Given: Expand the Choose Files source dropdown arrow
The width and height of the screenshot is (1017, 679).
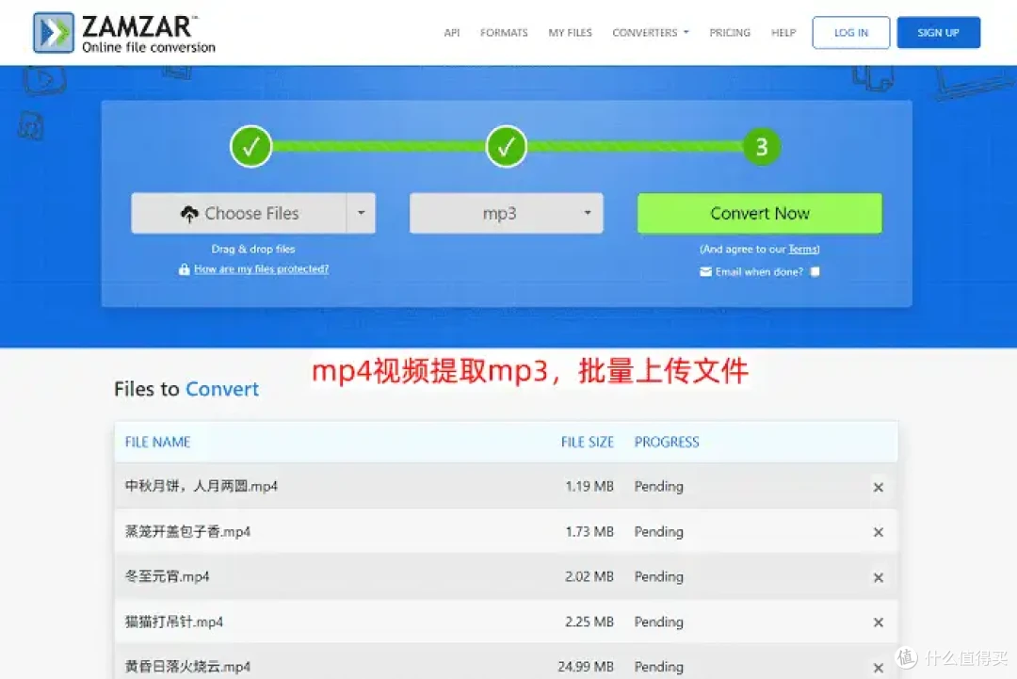Looking at the screenshot, I should 362,214.
